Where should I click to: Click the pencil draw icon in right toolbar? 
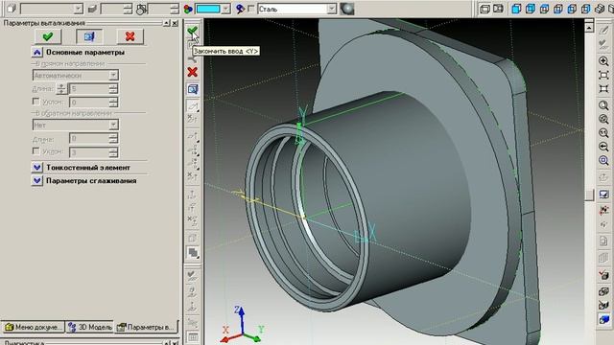(603, 30)
